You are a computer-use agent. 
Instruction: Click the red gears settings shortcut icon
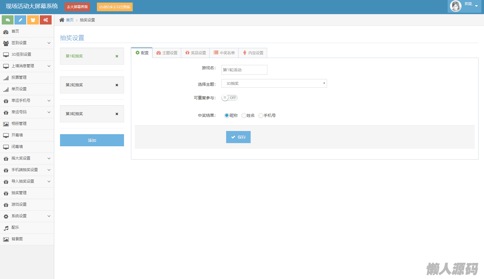coord(46,20)
